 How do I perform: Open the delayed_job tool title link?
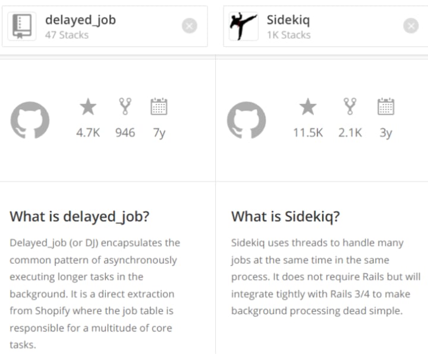click(x=80, y=20)
